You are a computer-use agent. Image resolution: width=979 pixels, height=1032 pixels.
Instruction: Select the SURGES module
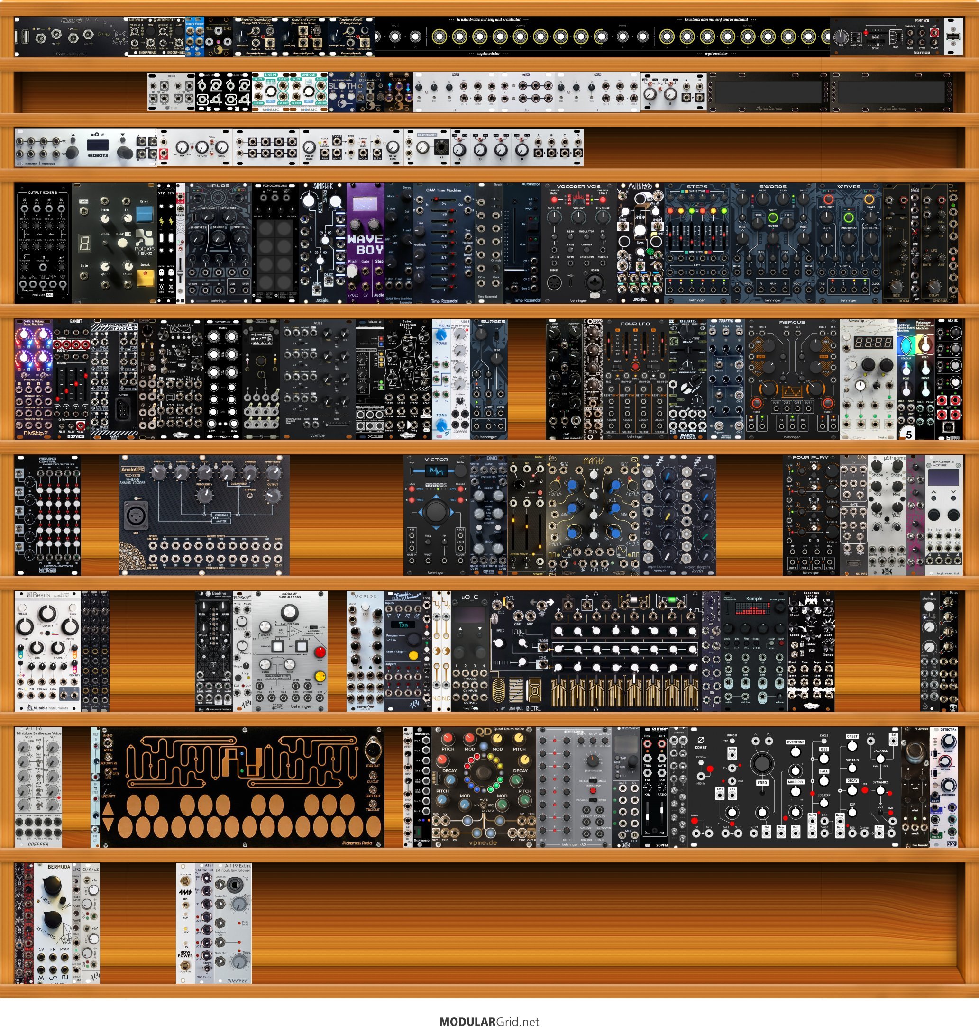pyautogui.click(x=488, y=379)
